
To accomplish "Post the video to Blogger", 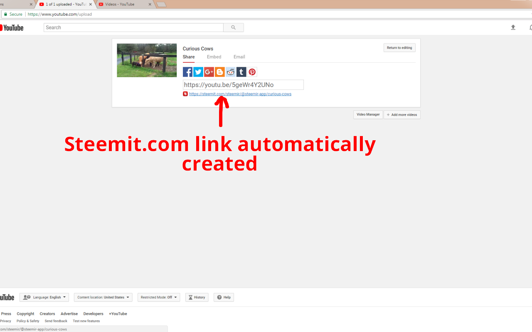I will 220,71.
